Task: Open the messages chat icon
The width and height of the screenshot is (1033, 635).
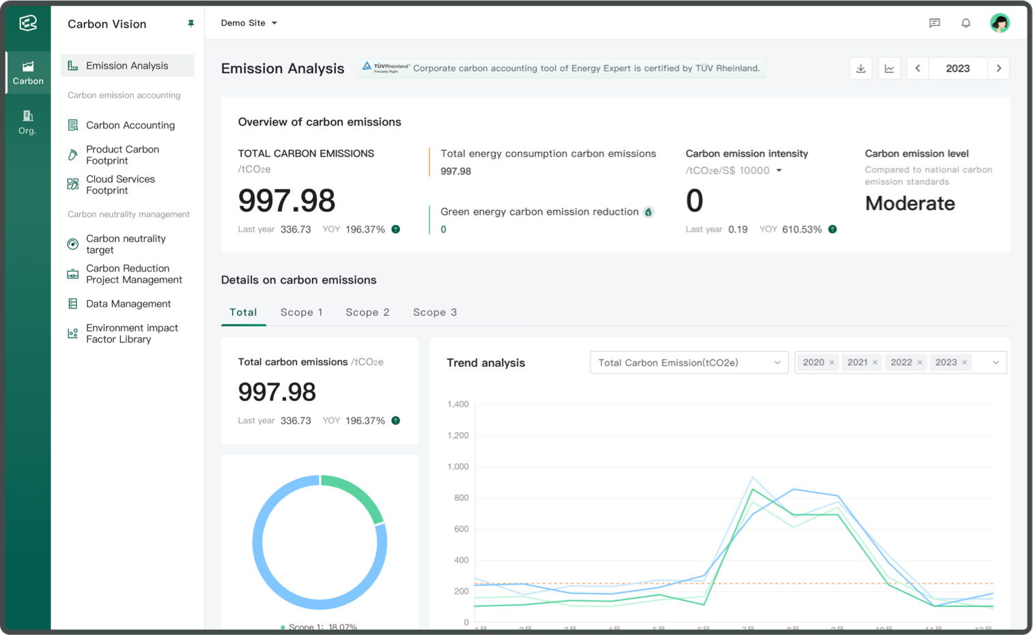Action: click(934, 23)
